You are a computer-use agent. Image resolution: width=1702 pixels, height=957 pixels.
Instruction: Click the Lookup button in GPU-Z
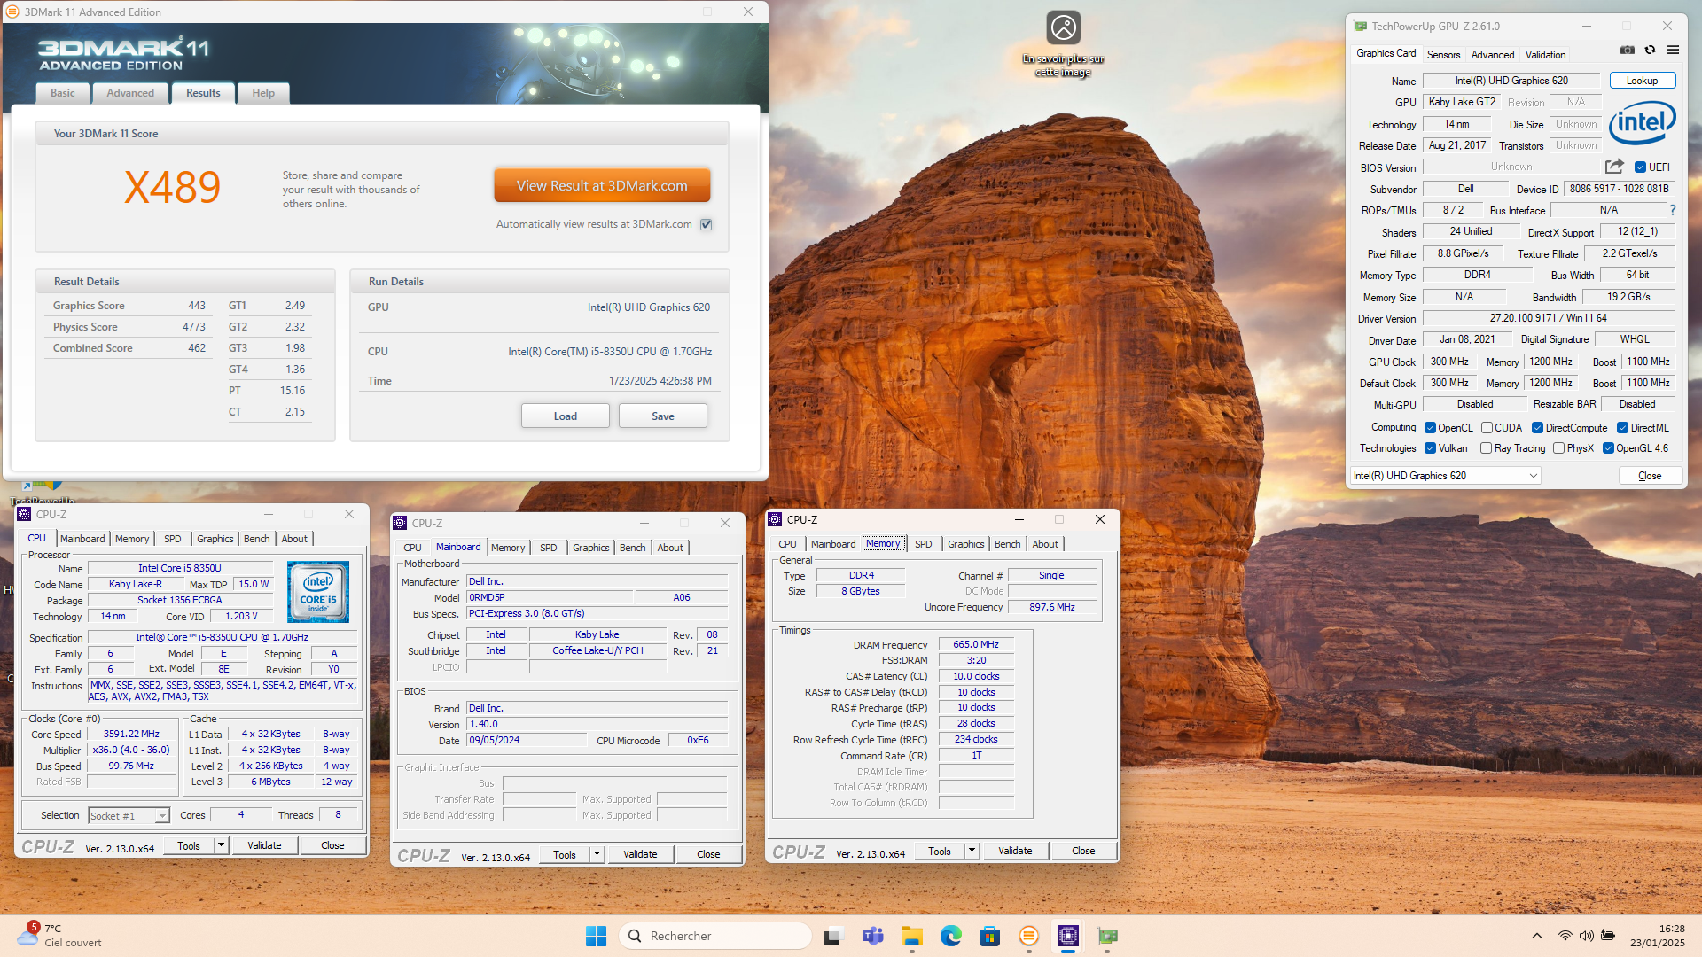(x=1642, y=81)
